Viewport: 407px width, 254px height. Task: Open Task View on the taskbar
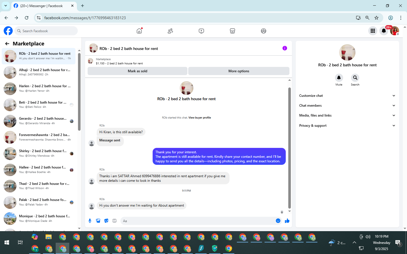20,242
